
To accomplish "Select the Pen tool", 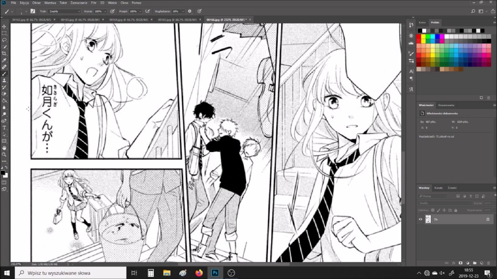I will pos(4,121).
